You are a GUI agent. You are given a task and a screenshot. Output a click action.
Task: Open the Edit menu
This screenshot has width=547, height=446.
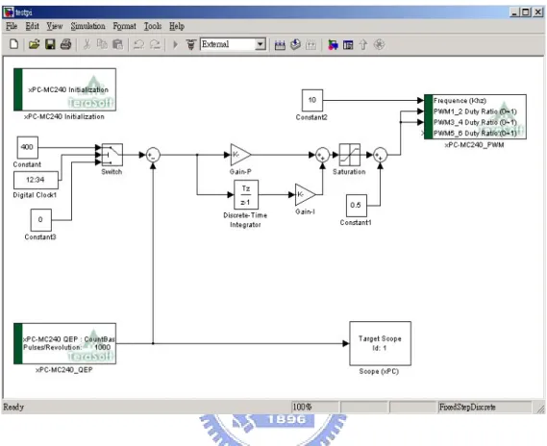pyautogui.click(x=32, y=26)
